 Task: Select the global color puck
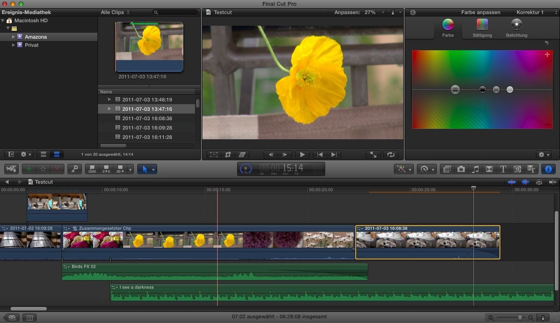point(455,90)
